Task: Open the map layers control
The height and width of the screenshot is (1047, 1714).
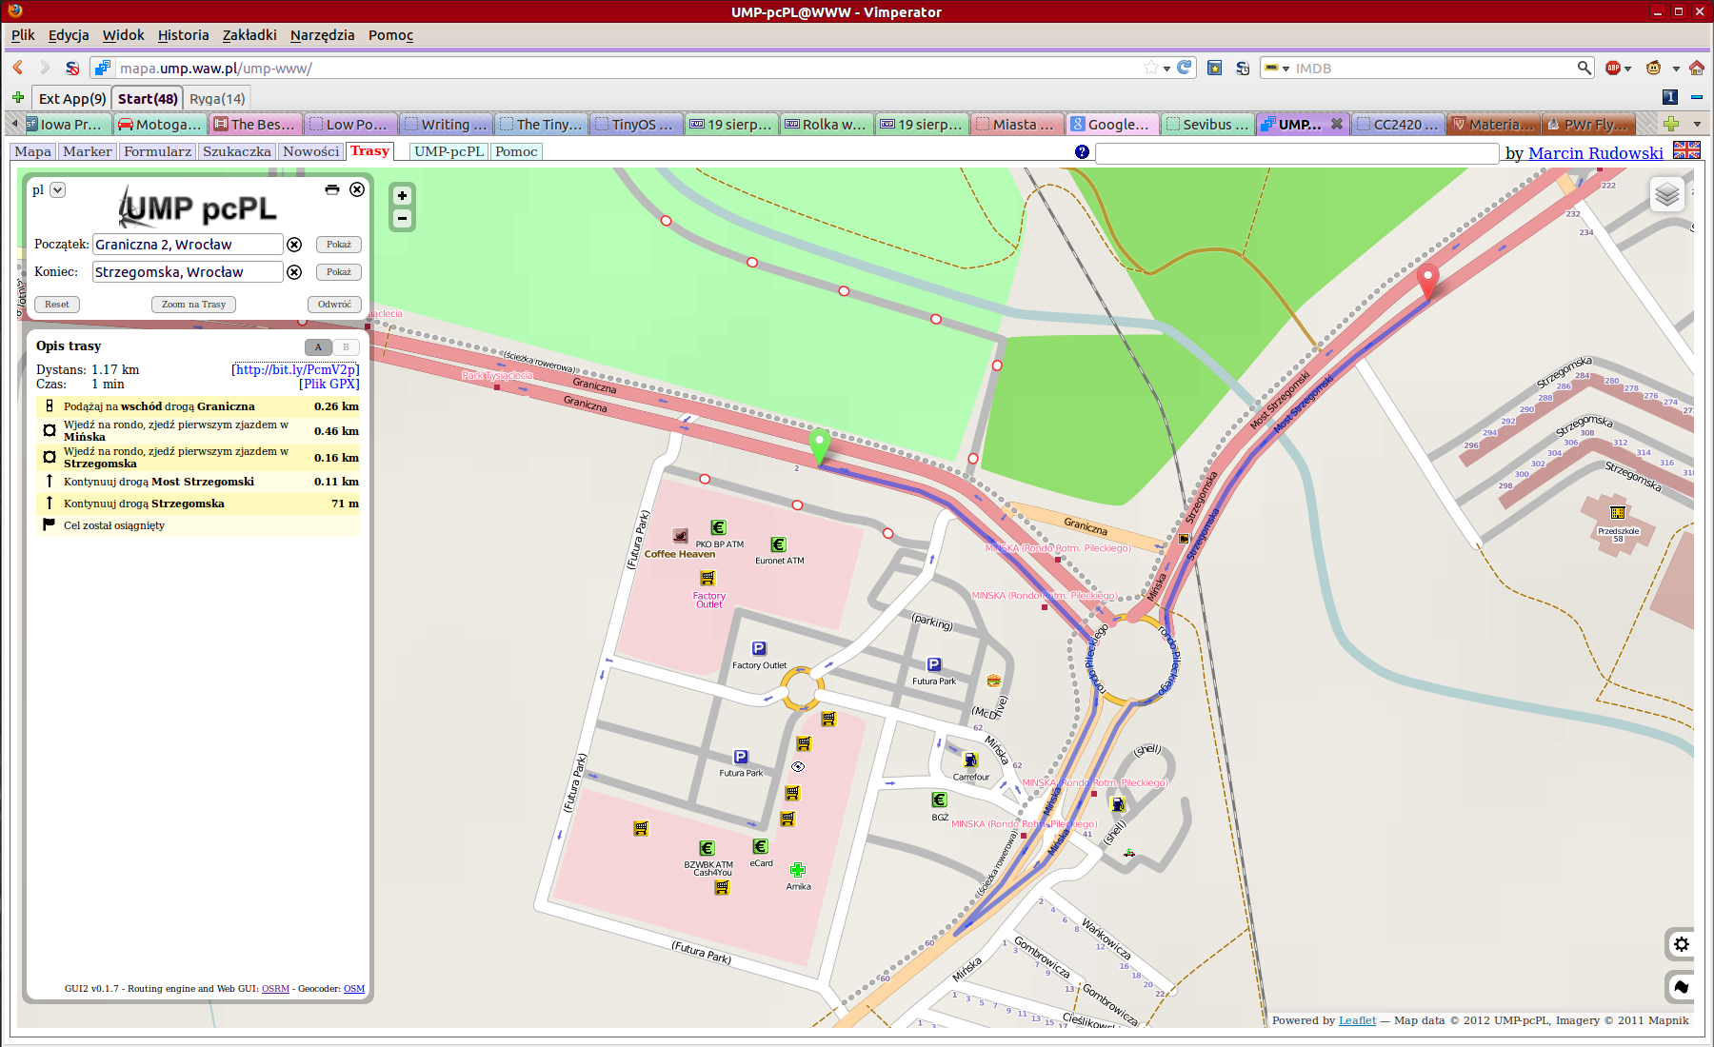Action: [1666, 195]
